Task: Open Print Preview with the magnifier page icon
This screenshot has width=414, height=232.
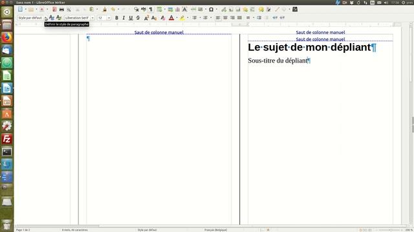Action: point(69,10)
